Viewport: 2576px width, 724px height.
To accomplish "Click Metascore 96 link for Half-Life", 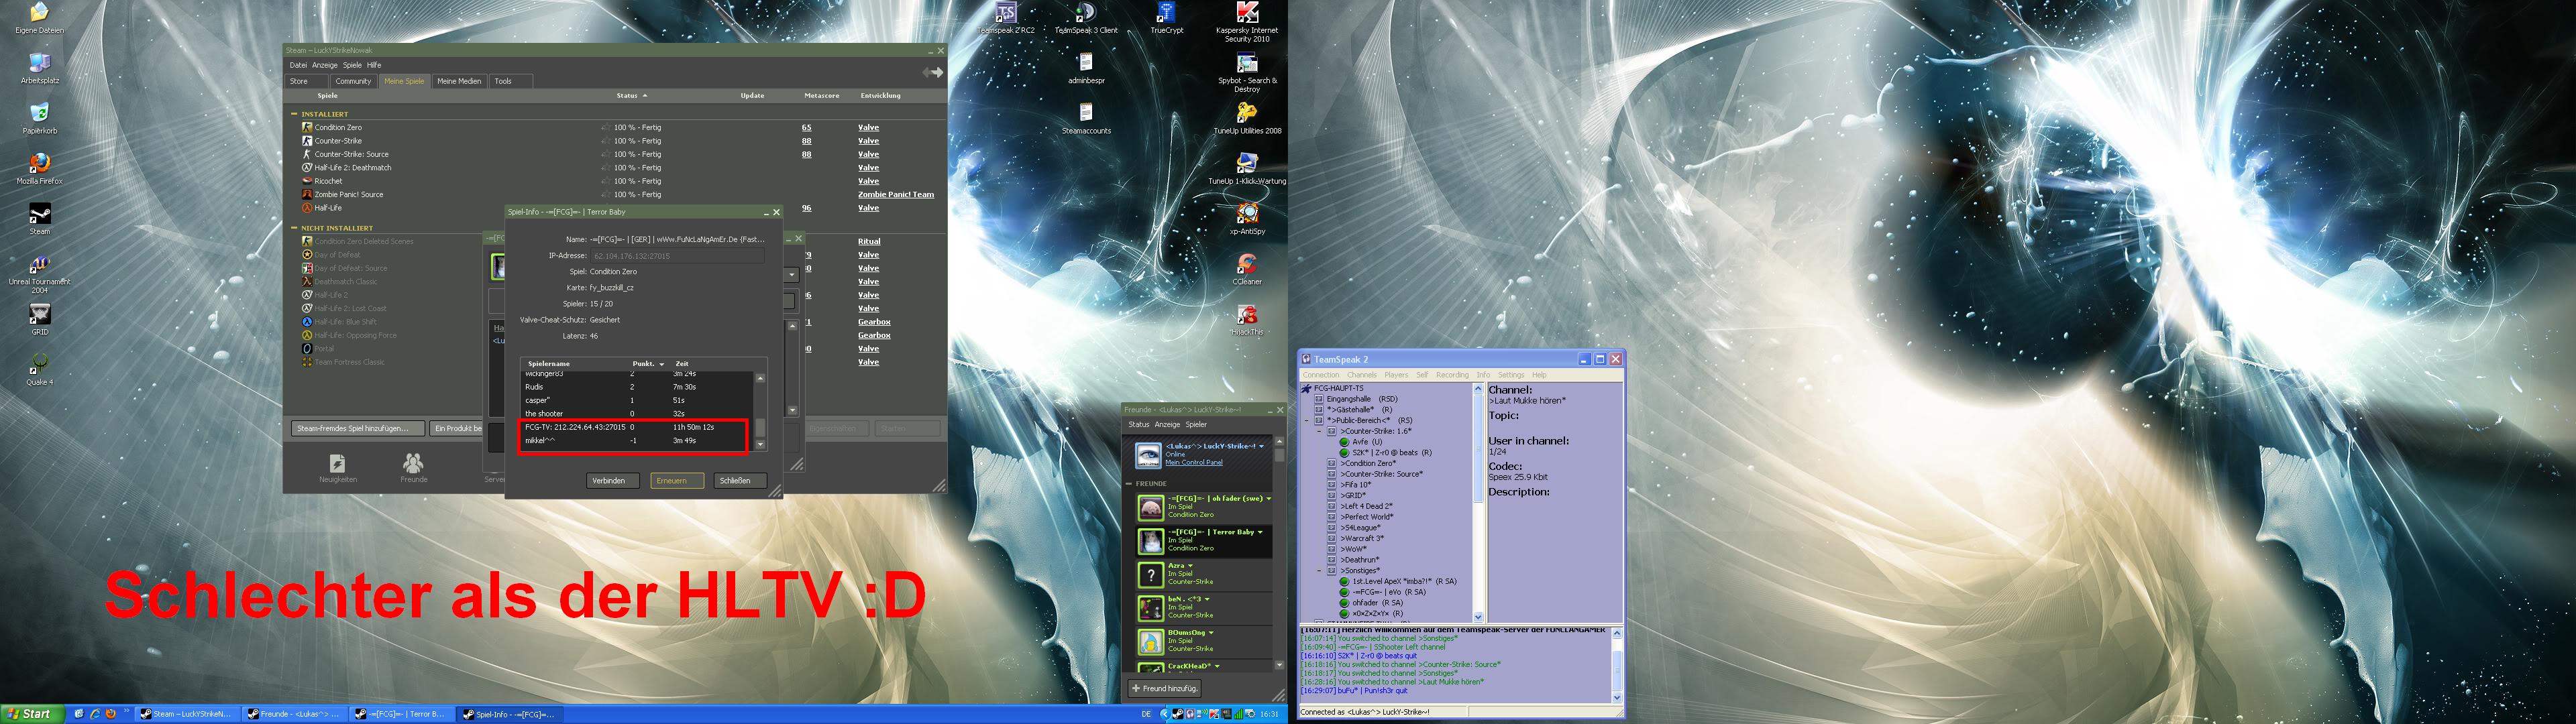I will (x=806, y=208).
